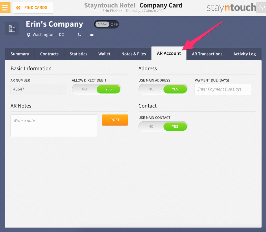Click the Write a note textarea
266x232 pixels.
point(54,126)
